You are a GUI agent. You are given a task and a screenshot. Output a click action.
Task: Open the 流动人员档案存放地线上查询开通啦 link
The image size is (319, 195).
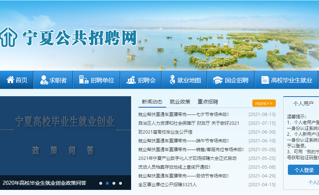point(174,167)
